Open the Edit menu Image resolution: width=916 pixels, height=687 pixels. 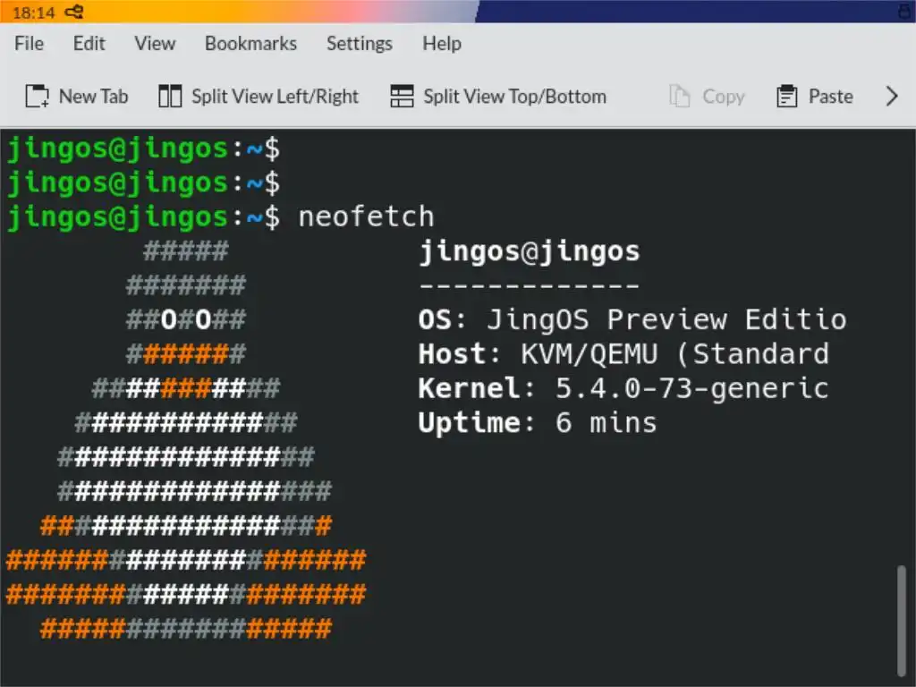pyautogui.click(x=89, y=44)
